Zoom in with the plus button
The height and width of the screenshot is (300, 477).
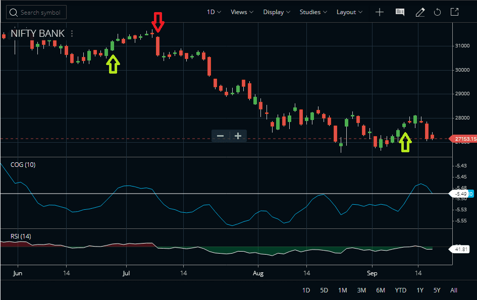pos(238,136)
